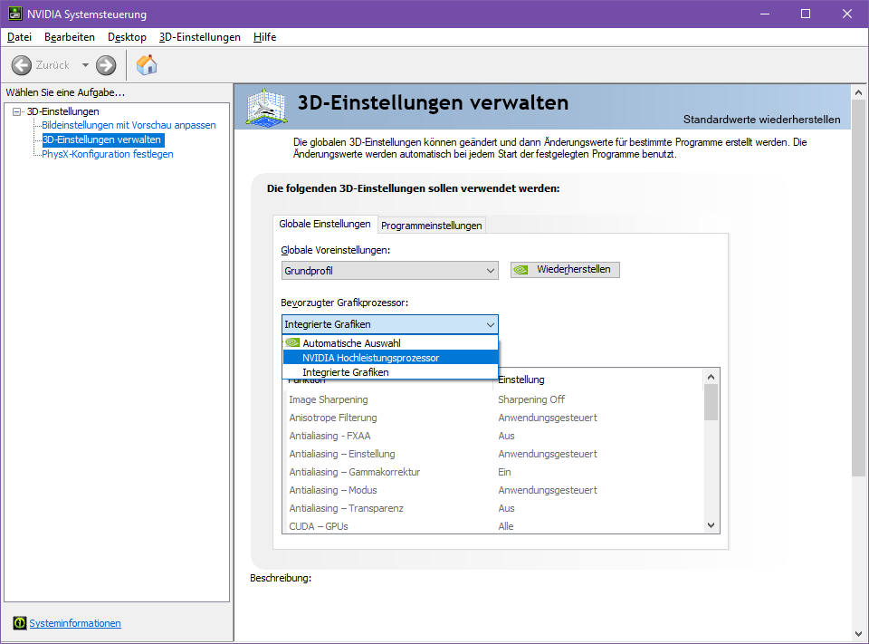
Task: Click the main page scroll up arrow
Action: click(x=858, y=92)
